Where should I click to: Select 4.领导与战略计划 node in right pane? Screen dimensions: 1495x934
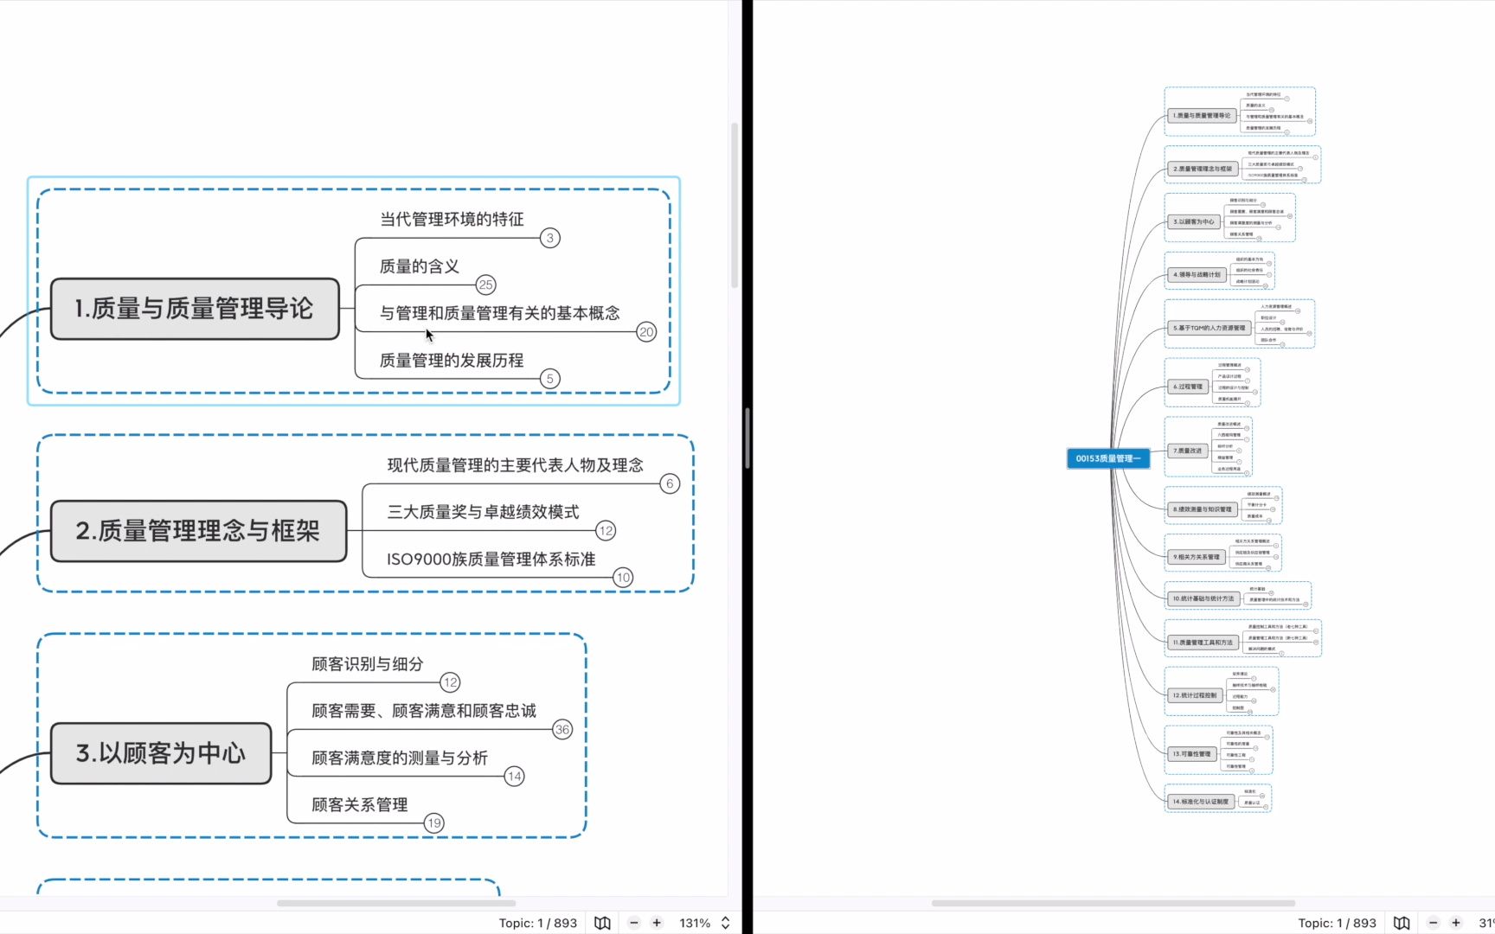click(1197, 274)
